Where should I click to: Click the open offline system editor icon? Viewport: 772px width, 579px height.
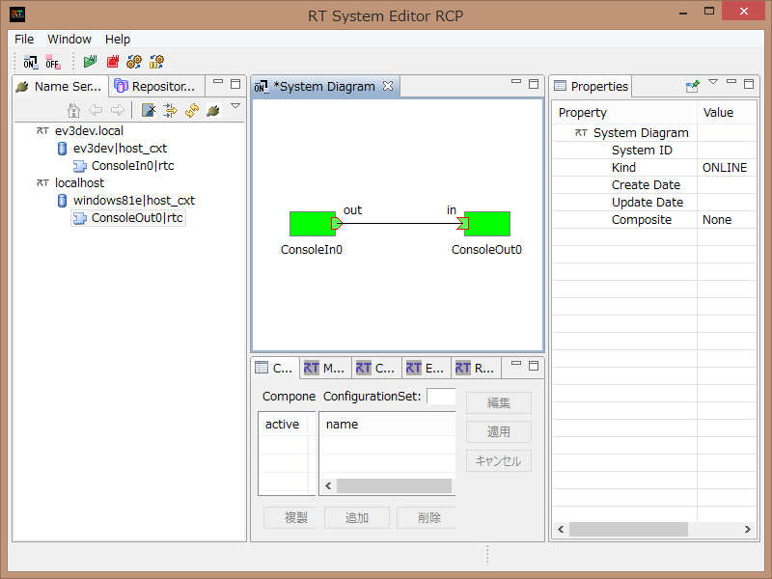point(53,63)
